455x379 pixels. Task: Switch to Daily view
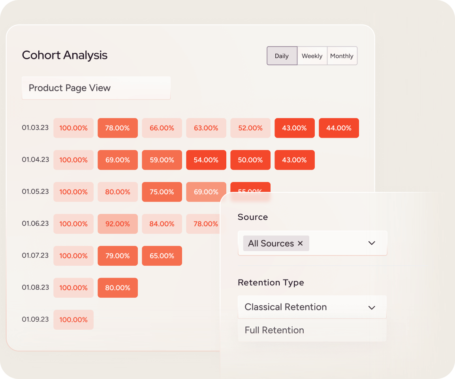pyautogui.click(x=282, y=56)
